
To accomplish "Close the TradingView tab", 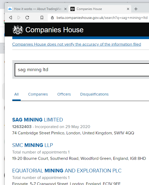I will [65, 9].
